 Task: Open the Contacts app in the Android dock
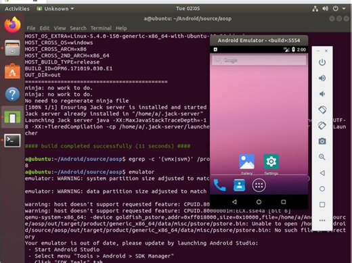coord(239,185)
